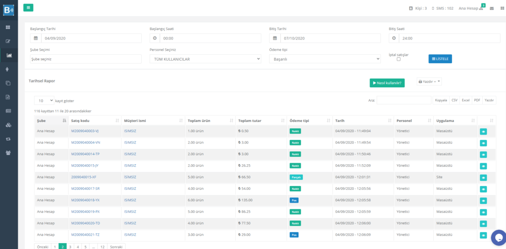View details of sale M2009040004-VN
This screenshot has height=249, width=506.
click(x=483, y=143)
